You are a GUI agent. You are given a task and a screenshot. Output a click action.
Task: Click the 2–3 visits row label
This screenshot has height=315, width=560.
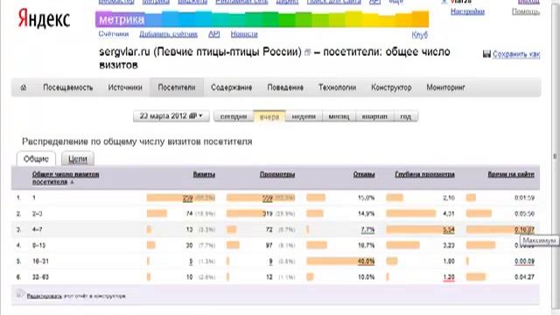pyautogui.click(x=37, y=213)
